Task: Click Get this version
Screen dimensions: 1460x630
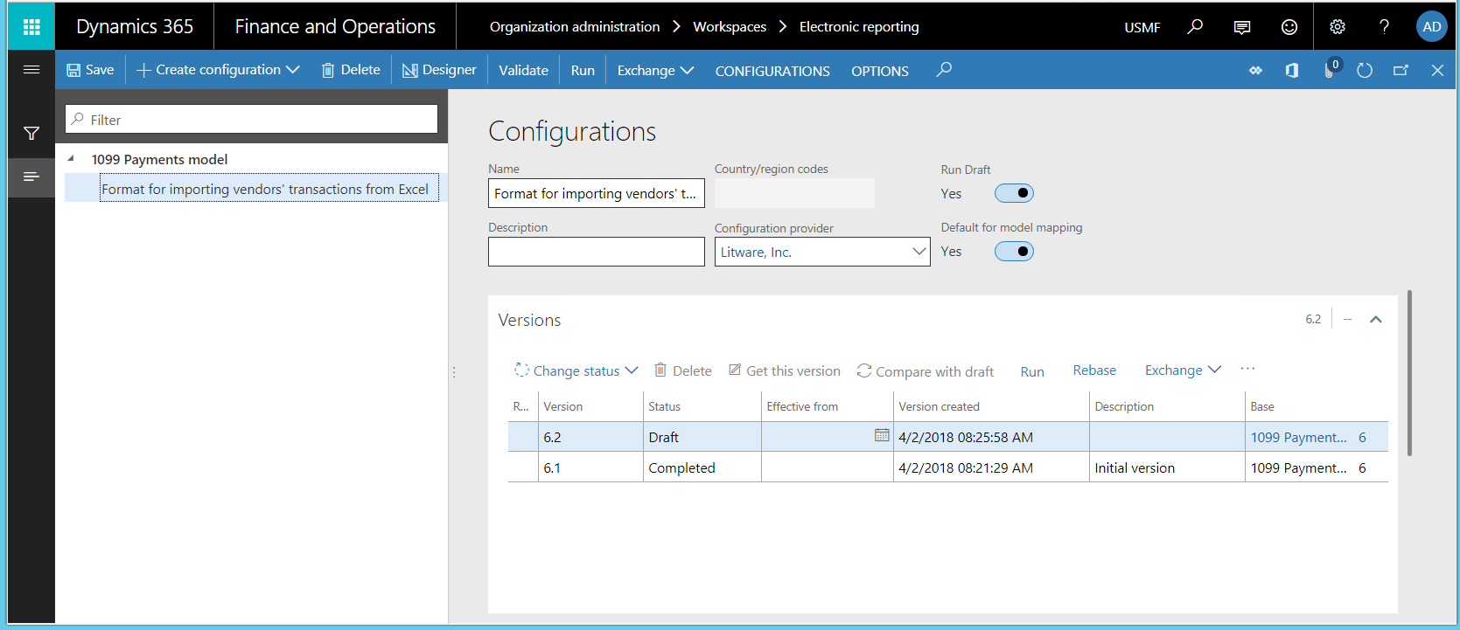Action: point(784,371)
